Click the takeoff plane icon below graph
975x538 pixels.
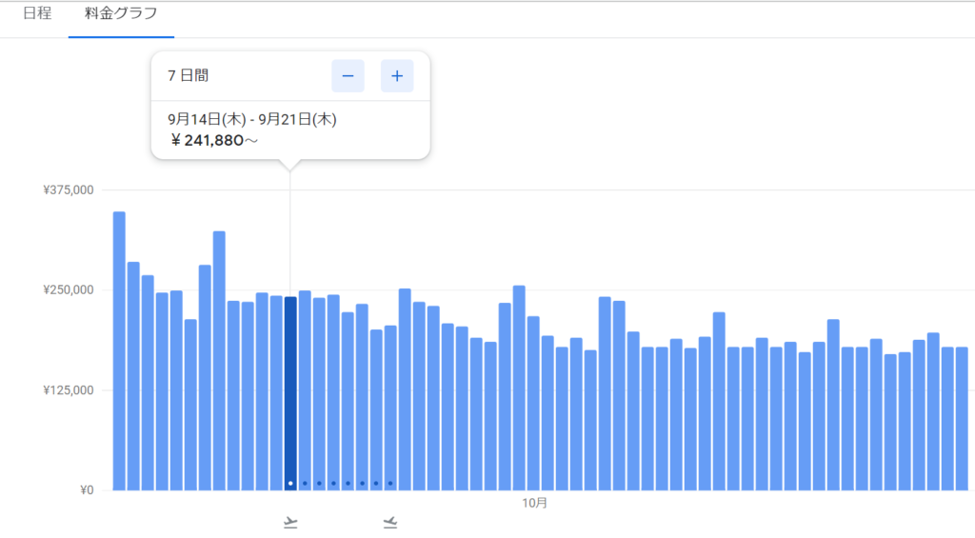point(290,522)
